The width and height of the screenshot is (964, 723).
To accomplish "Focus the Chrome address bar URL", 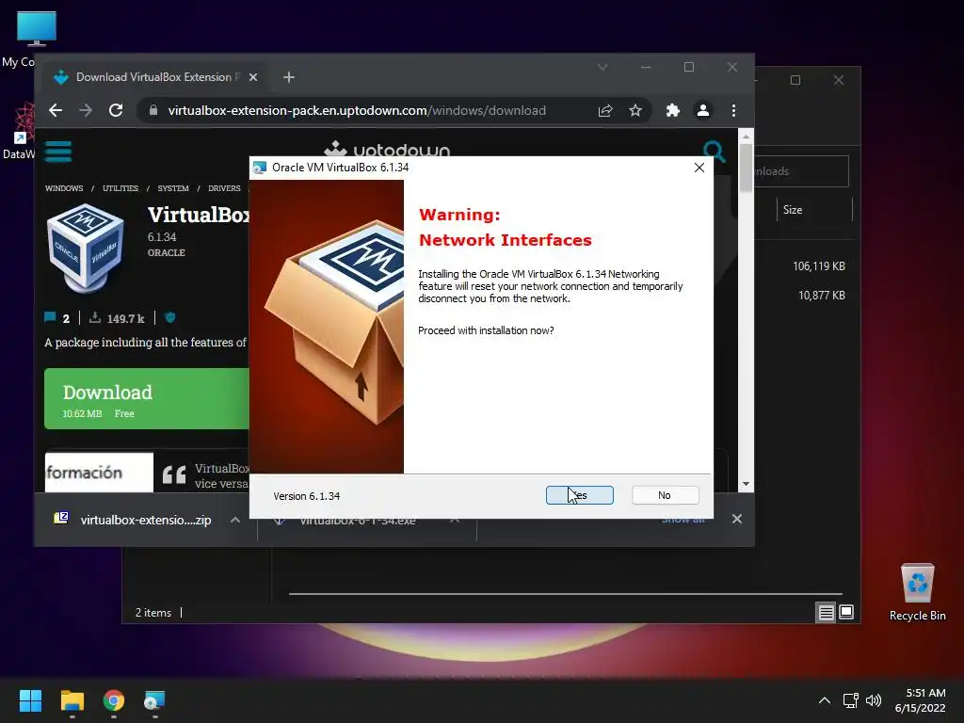I will (x=357, y=110).
